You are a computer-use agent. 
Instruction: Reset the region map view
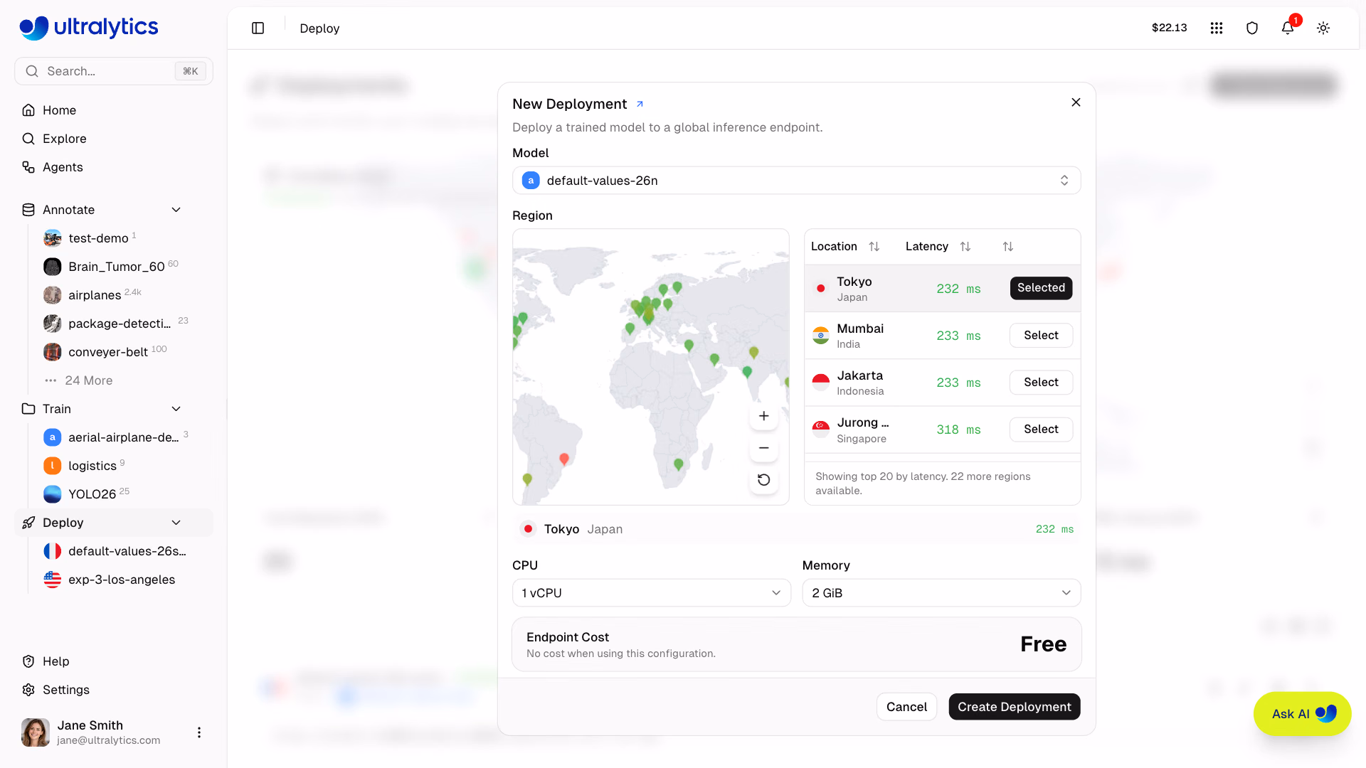(x=763, y=480)
